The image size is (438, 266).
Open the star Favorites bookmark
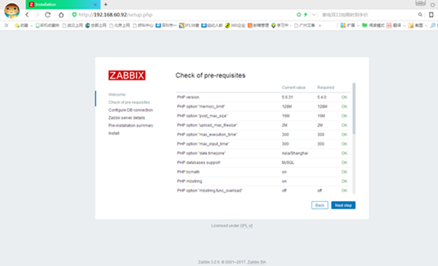(x=22, y=25)
